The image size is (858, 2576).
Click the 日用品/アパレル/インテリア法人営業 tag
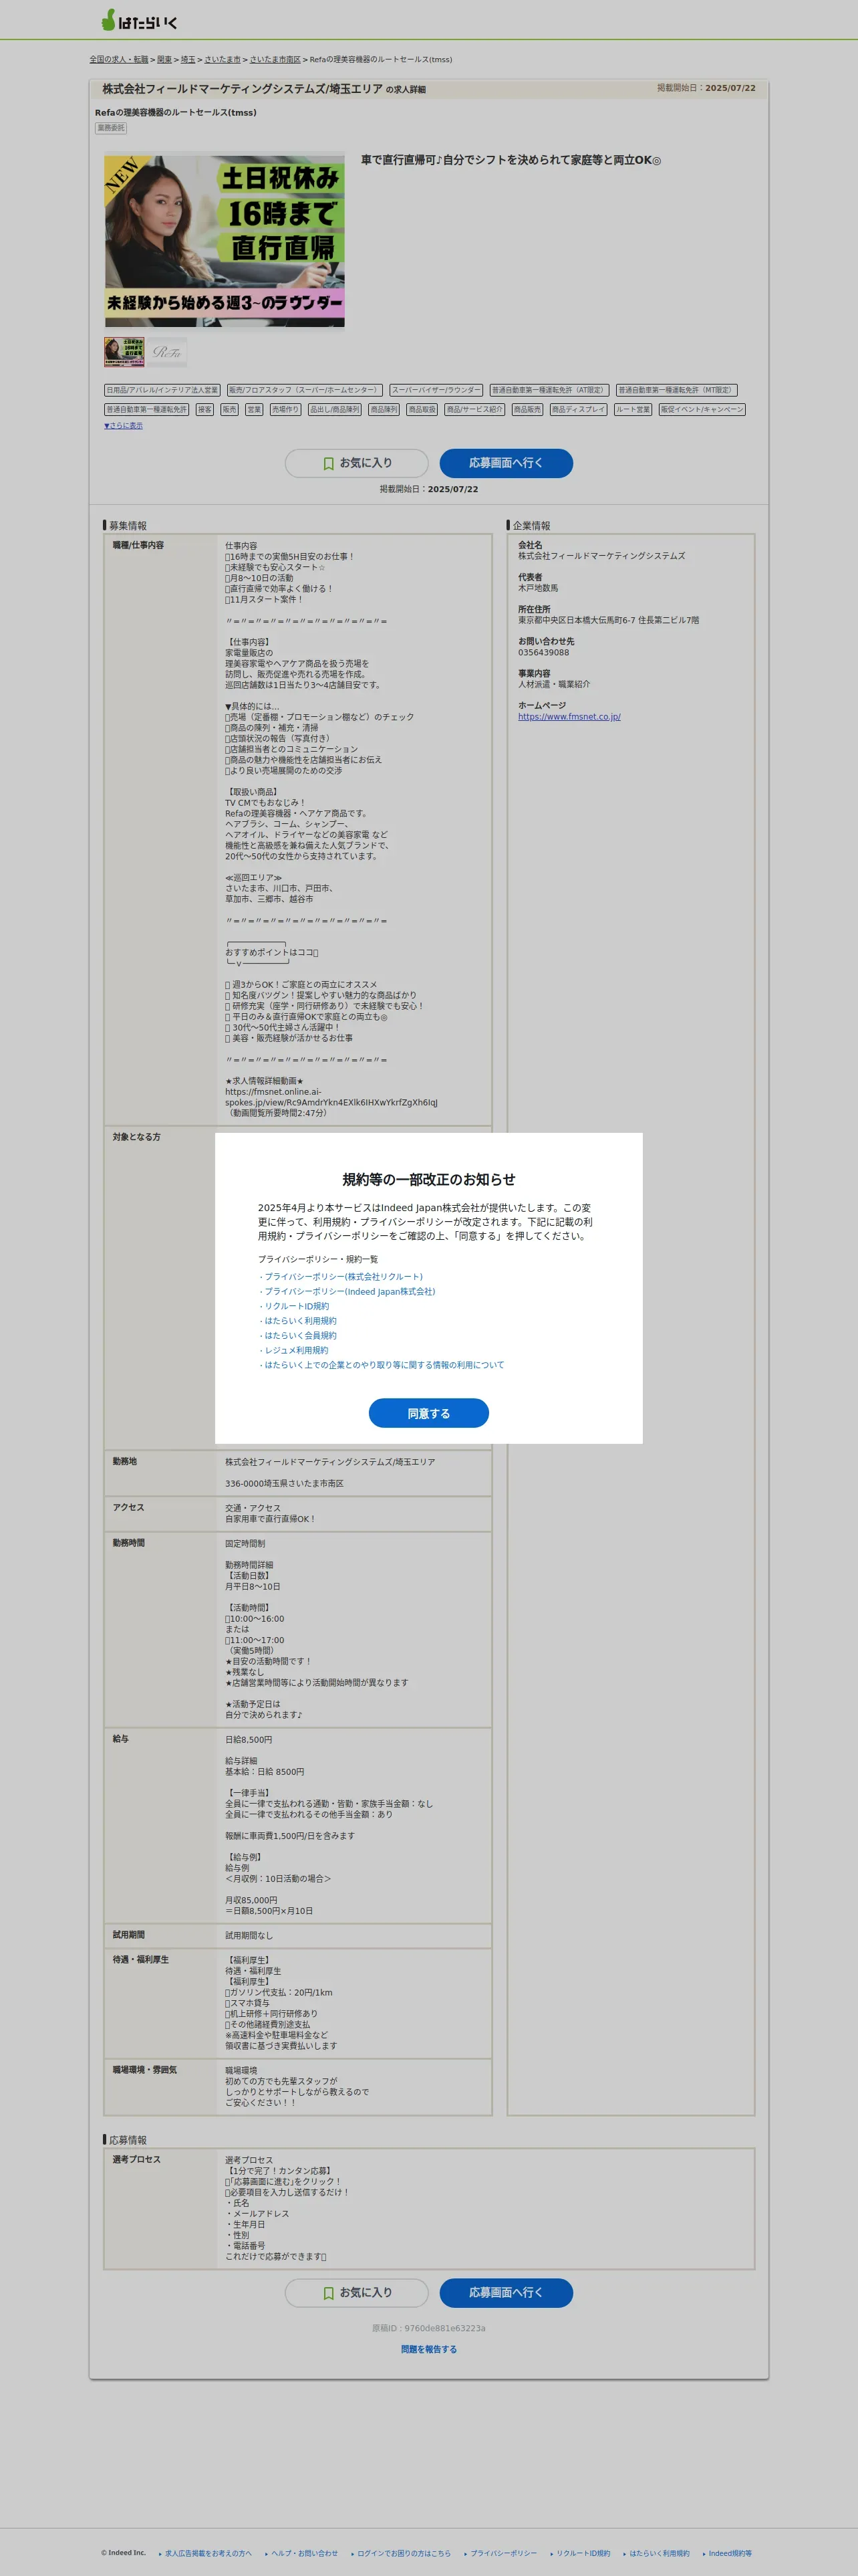point(162,390)
